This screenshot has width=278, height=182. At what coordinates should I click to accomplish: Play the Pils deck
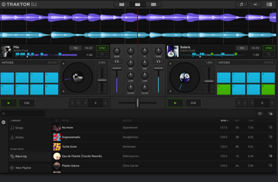tap(9, 103)
